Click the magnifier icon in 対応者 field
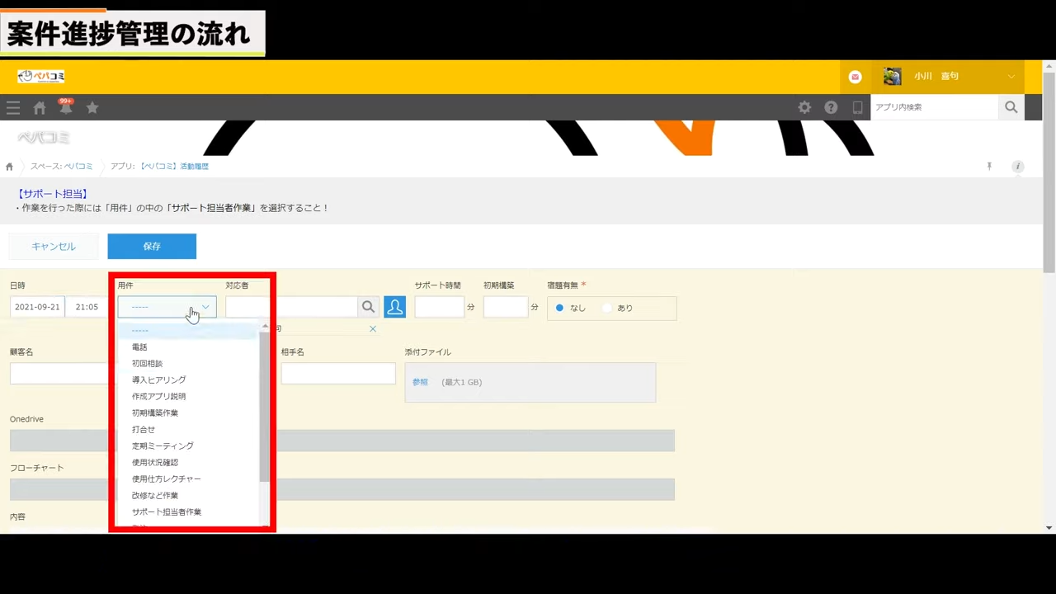 [x=368, y=307]
